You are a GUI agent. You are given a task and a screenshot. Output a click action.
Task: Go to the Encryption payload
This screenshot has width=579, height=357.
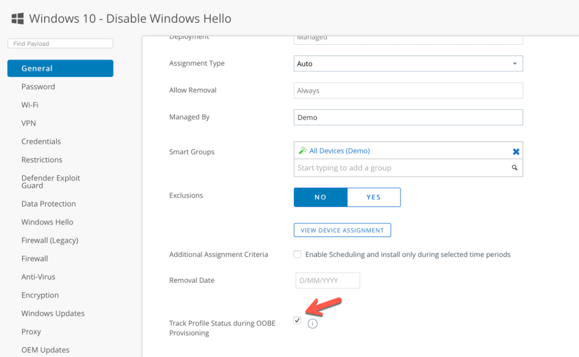click(40, 295)
